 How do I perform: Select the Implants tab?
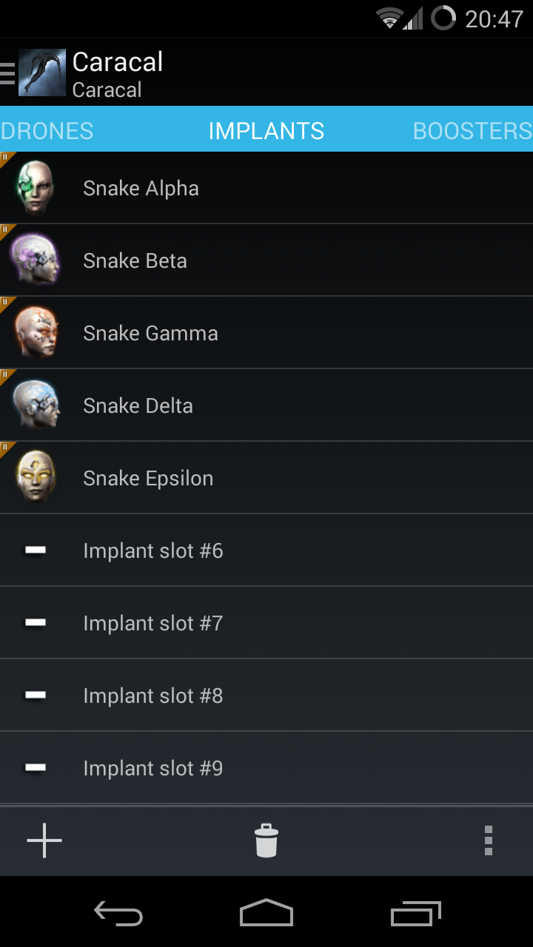[266, 131]
